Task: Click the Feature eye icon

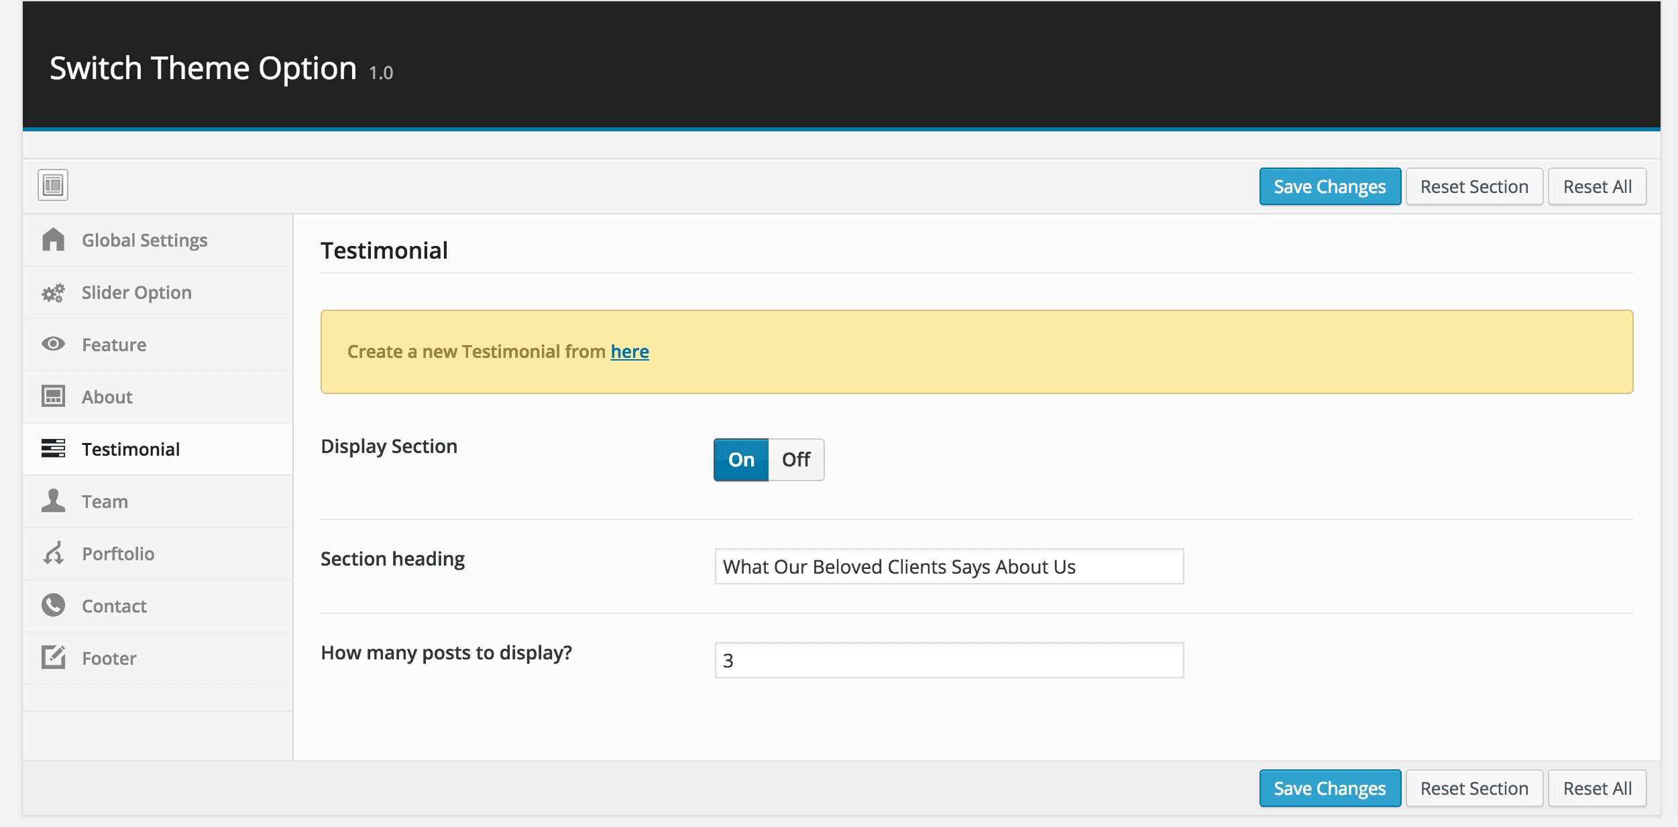Action: coord(53,344)
